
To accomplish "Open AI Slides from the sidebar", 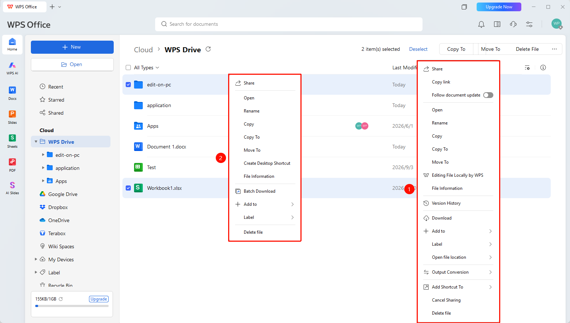I will 12,188.
